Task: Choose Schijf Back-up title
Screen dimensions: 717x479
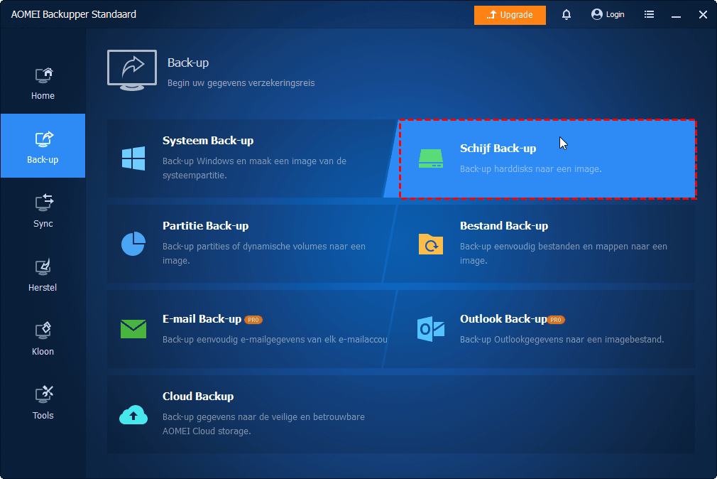Action: click(x=498, y=149)
